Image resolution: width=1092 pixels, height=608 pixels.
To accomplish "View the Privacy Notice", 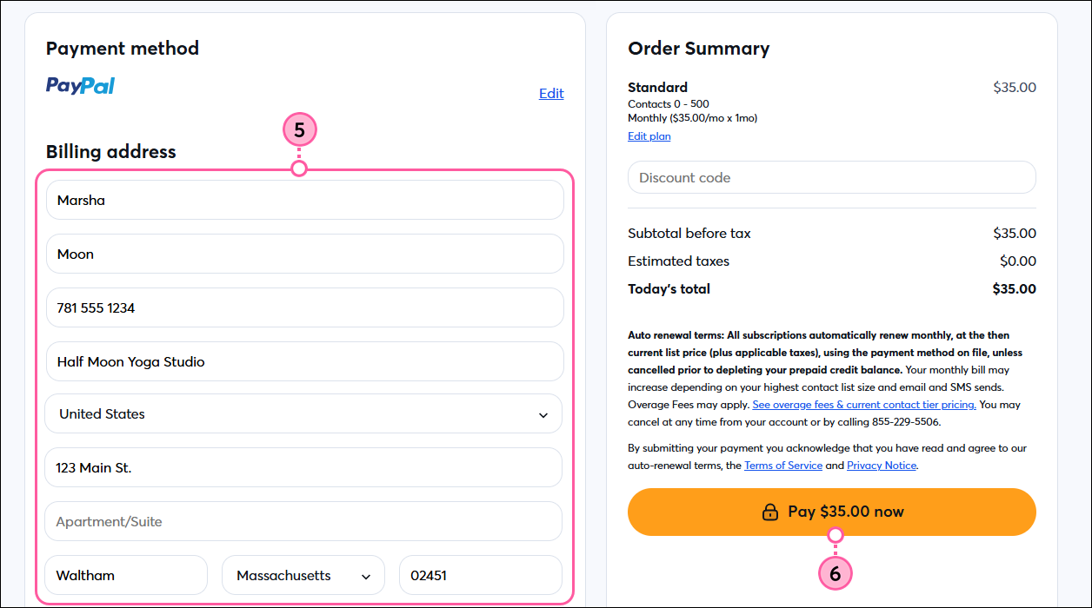I will pos(881,465).
